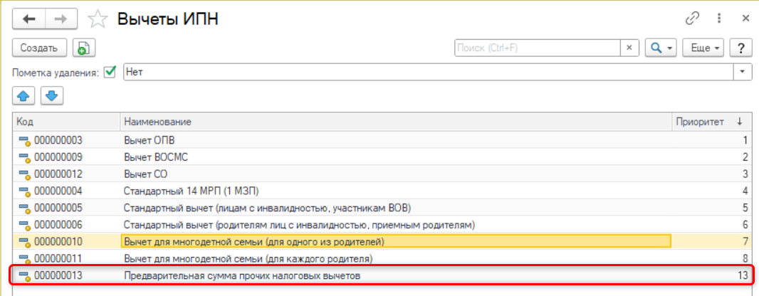Select code 000000003
Screen dimensions: 759x296
(x=58, y=141)
